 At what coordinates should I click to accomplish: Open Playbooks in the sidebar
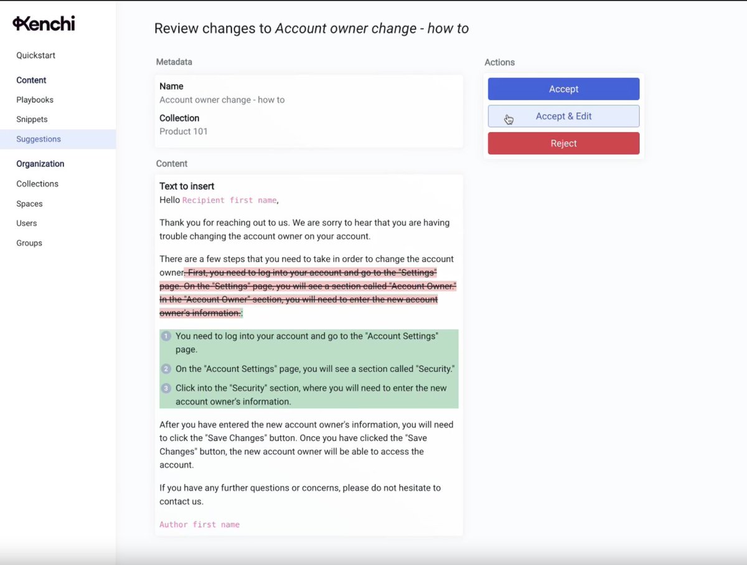click(35, 100)
